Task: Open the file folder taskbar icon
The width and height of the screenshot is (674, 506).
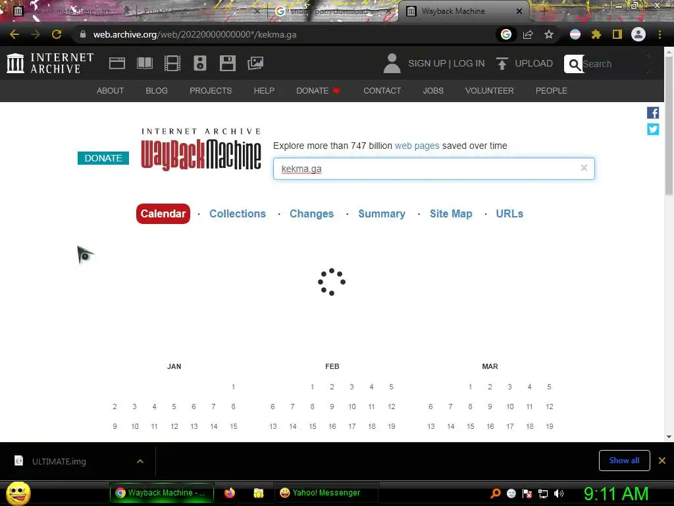Action: point(258,493)
